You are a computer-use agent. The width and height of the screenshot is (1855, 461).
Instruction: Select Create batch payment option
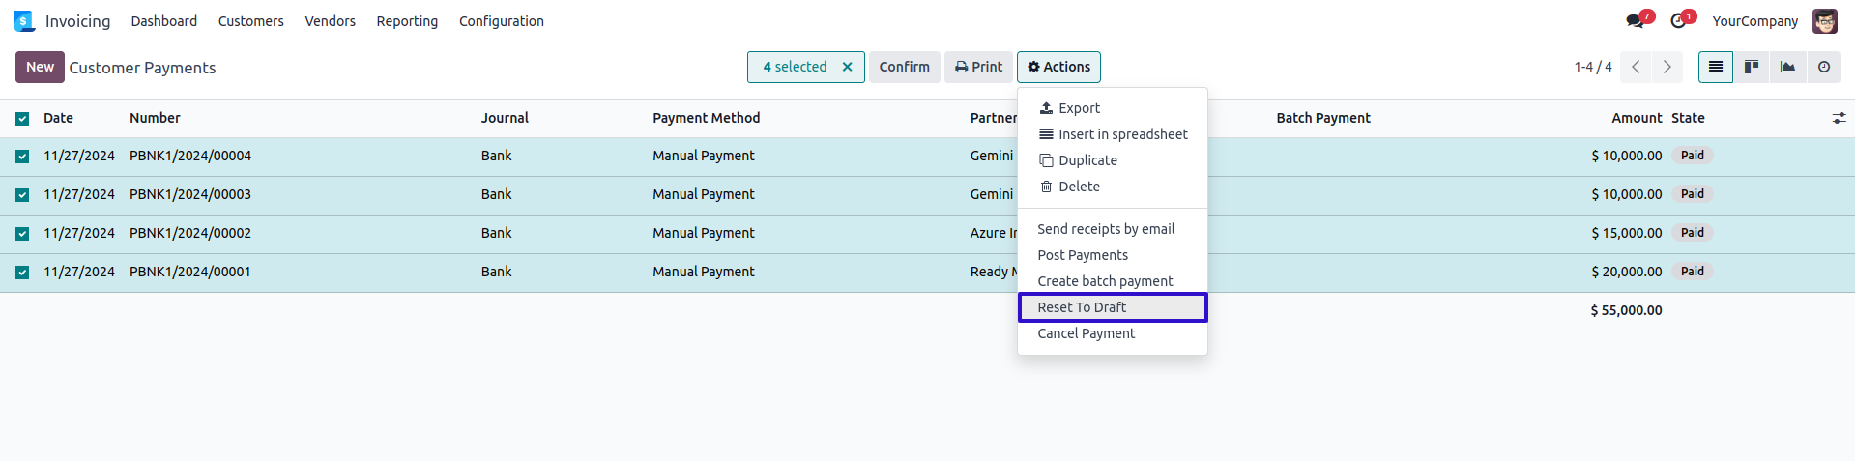(x=1105, y=281)
